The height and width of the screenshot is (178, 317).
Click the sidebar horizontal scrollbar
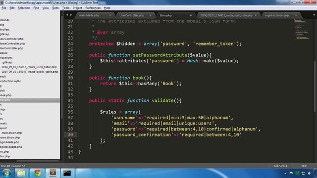click(38, 161)
